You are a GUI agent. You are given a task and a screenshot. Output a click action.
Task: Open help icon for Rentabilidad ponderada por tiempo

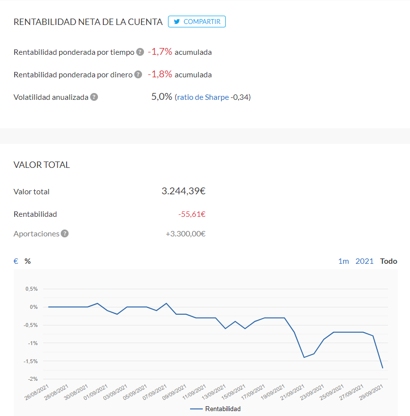(x=140, y=52)
